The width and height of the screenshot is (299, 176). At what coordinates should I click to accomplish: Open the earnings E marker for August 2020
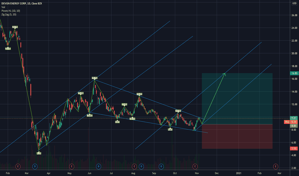tap(134, 166)
